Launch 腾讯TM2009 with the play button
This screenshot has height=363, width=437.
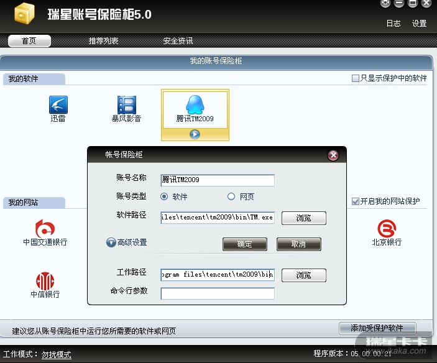pos(195,134)
